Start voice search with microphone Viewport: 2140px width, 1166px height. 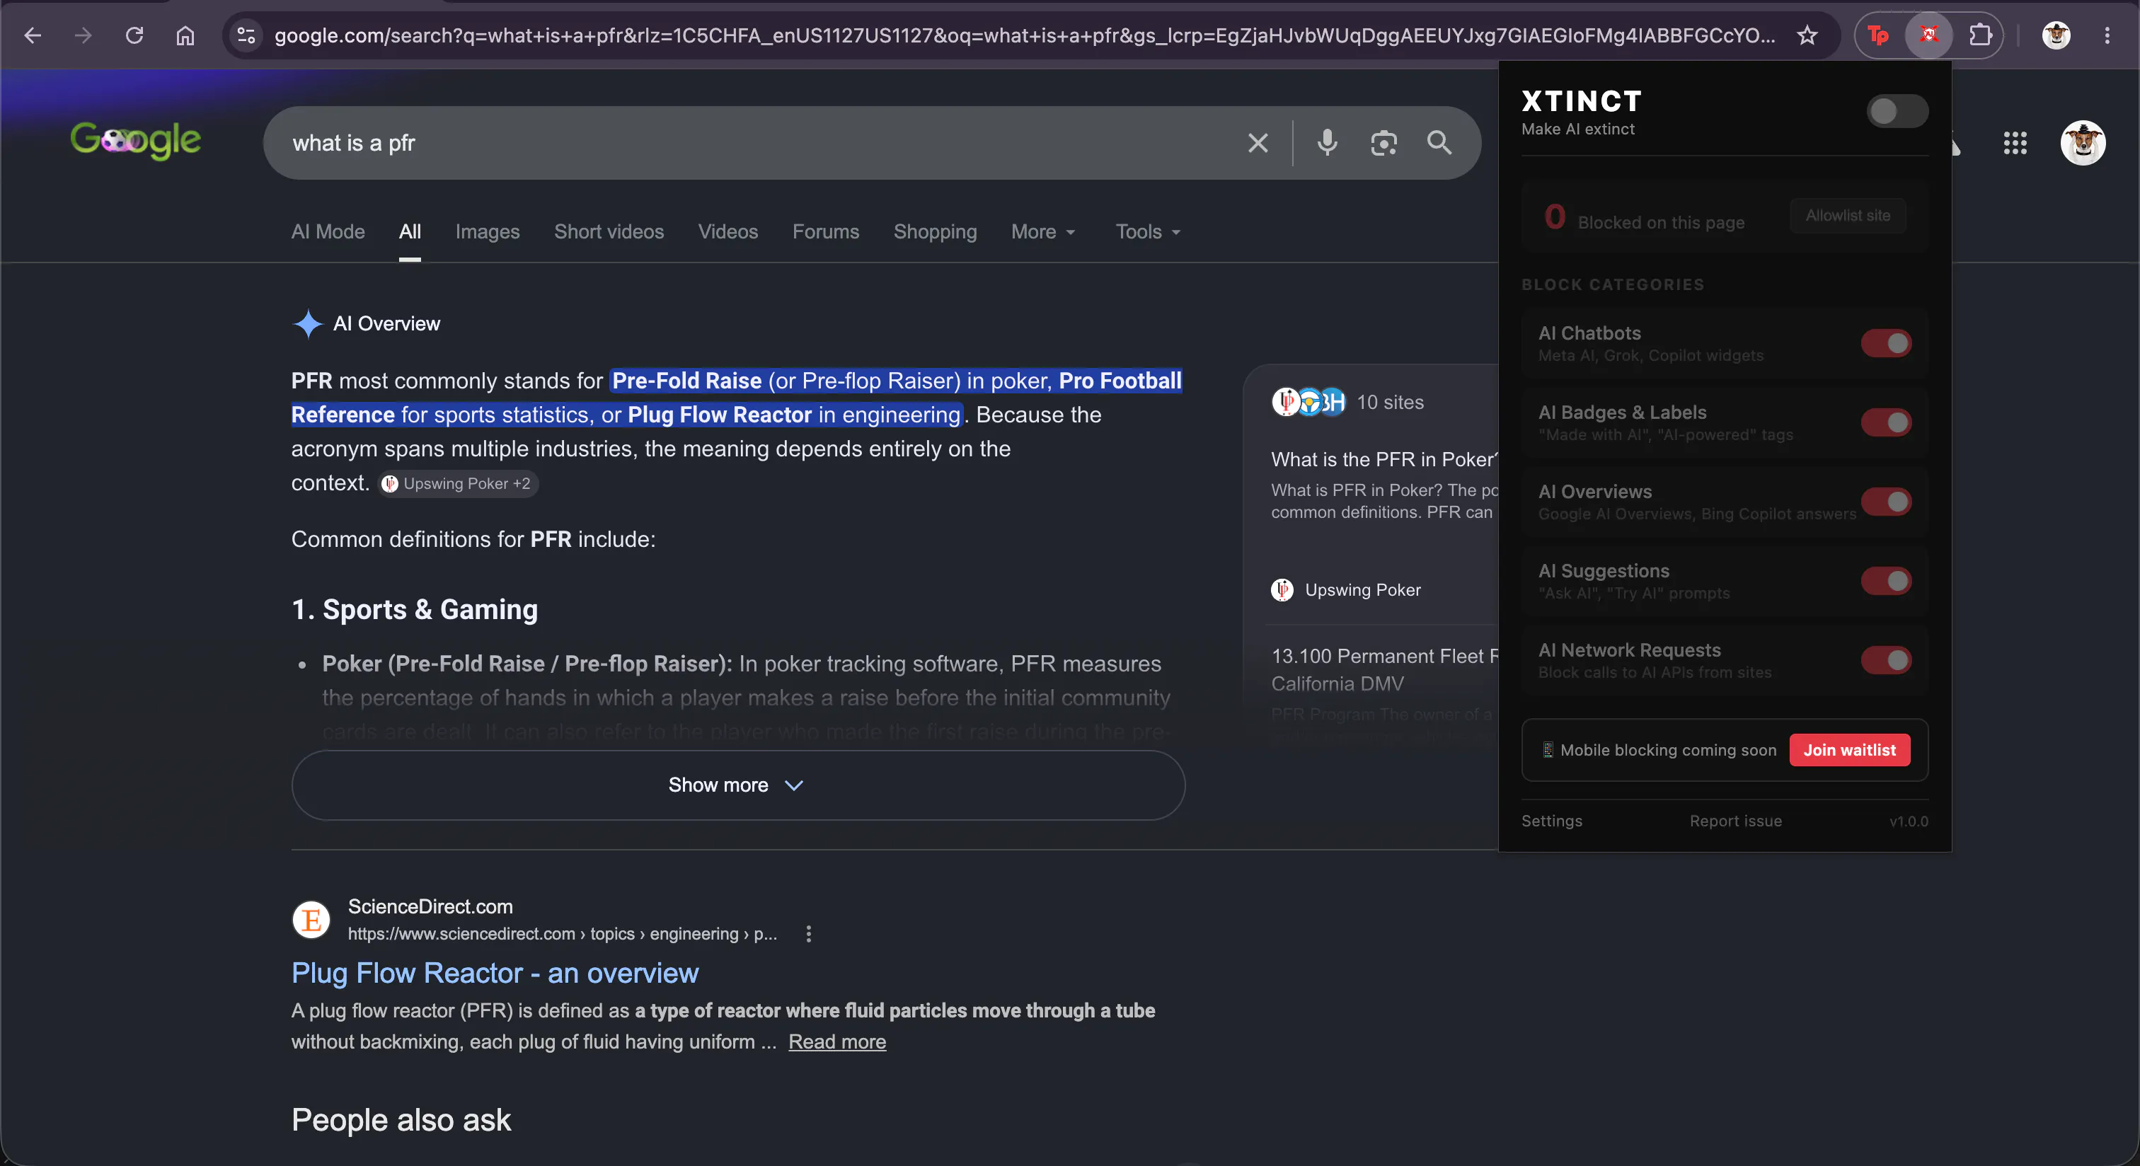point(1327,143)
